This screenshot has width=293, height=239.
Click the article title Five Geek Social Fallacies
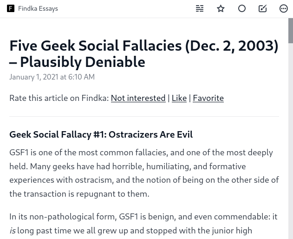tap(144, 54)
